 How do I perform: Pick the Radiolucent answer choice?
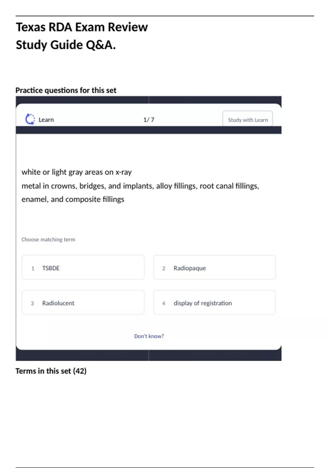[x=83, y=303]
